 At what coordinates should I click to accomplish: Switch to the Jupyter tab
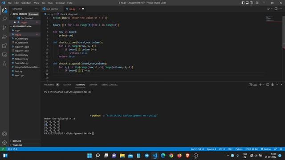coord(93,85)
